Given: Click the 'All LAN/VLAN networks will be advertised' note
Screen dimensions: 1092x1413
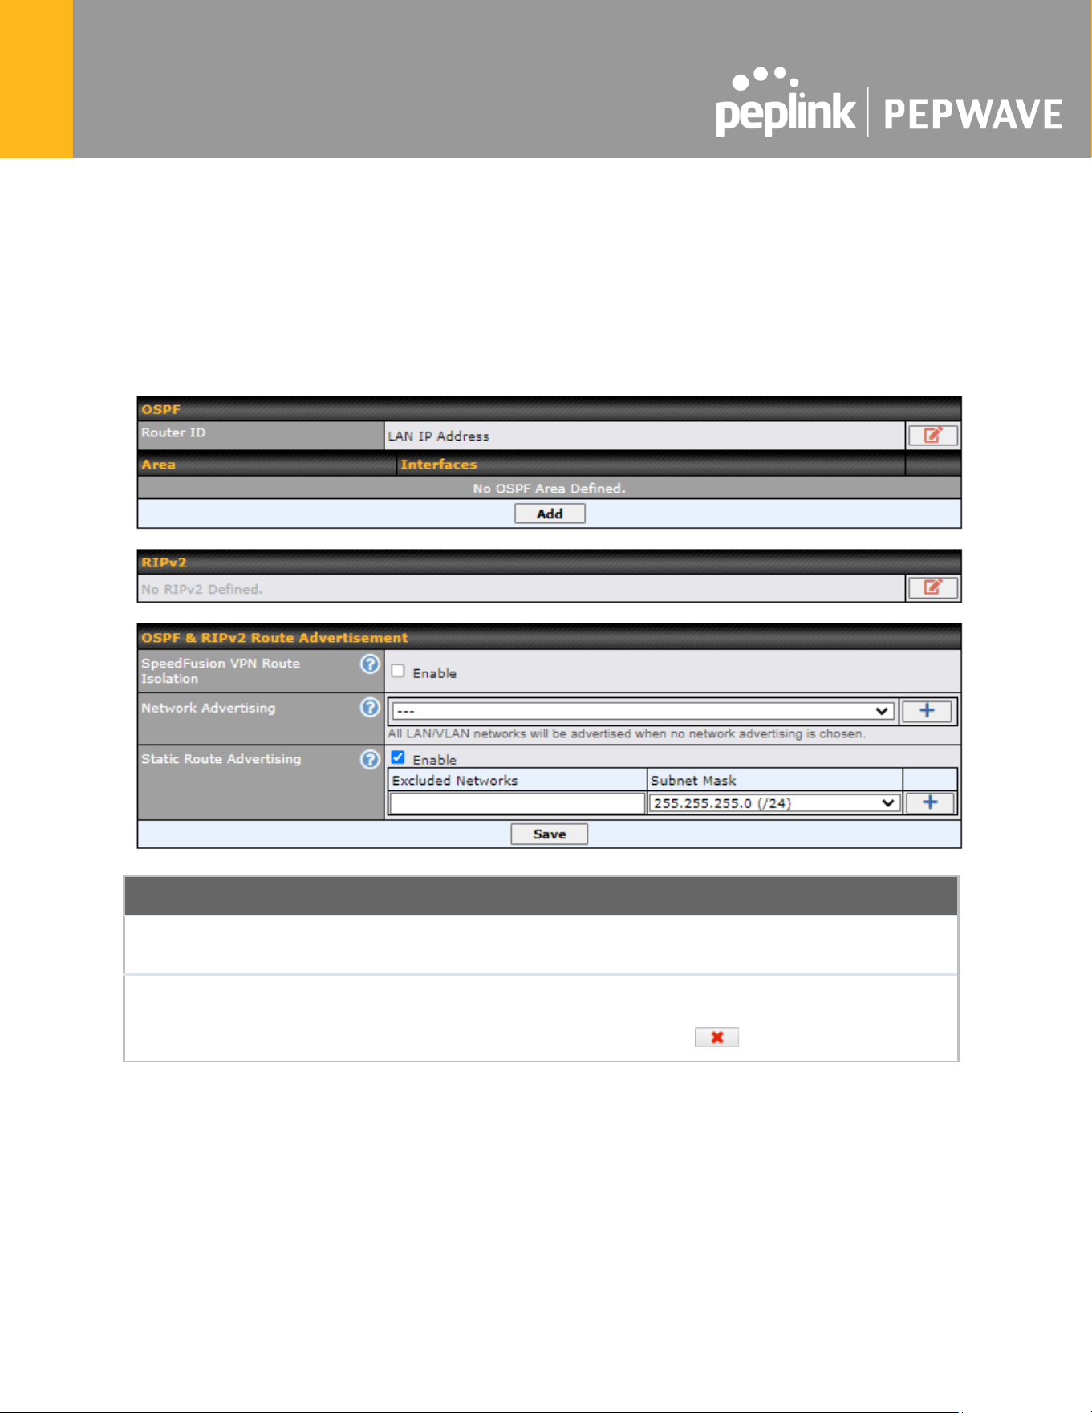Looking at the screenshot, I should tap(627, 733).
